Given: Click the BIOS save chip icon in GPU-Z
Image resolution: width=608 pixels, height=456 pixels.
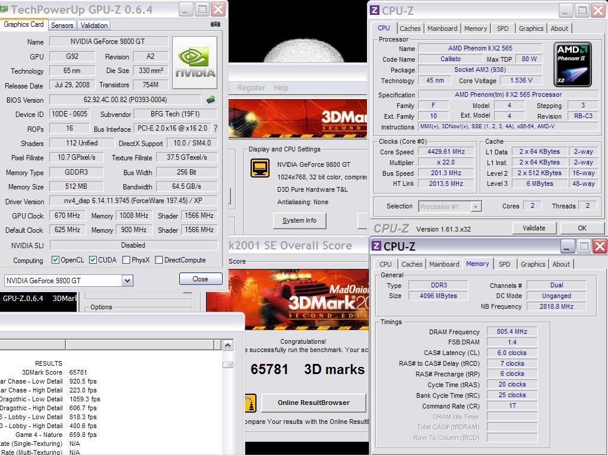Looking at the screenshot, I should pyautogui.click(x=211, y=100).
